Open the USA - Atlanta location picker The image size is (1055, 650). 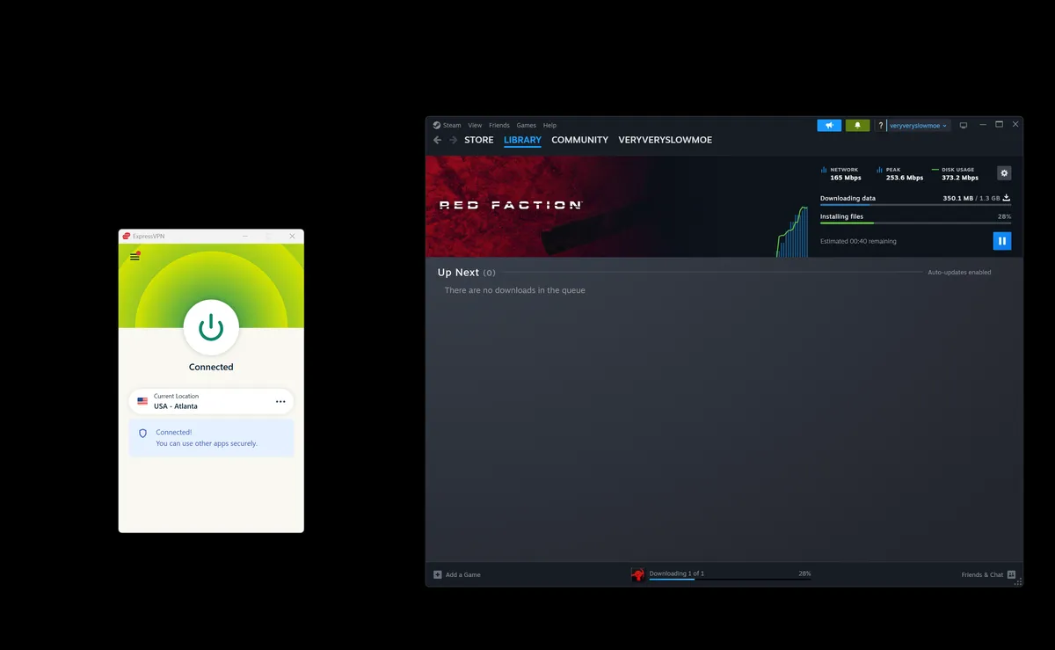202,402
